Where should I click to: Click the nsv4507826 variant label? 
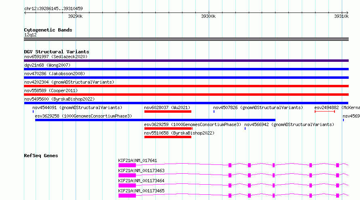[258, 107]
